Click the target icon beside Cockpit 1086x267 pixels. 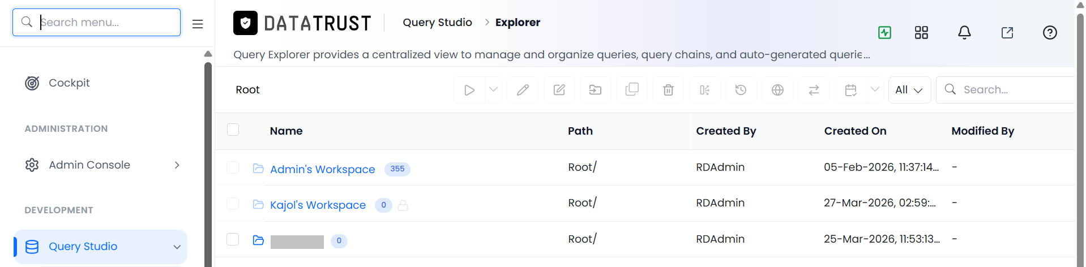click(x=32, y=83)
